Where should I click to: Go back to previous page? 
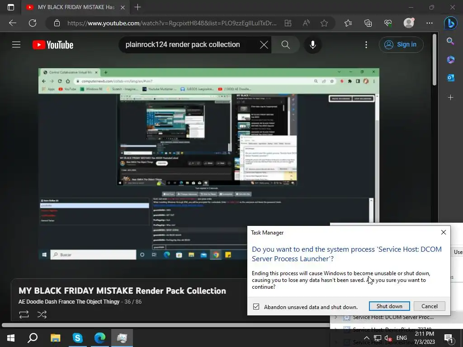tap(13, 23)
